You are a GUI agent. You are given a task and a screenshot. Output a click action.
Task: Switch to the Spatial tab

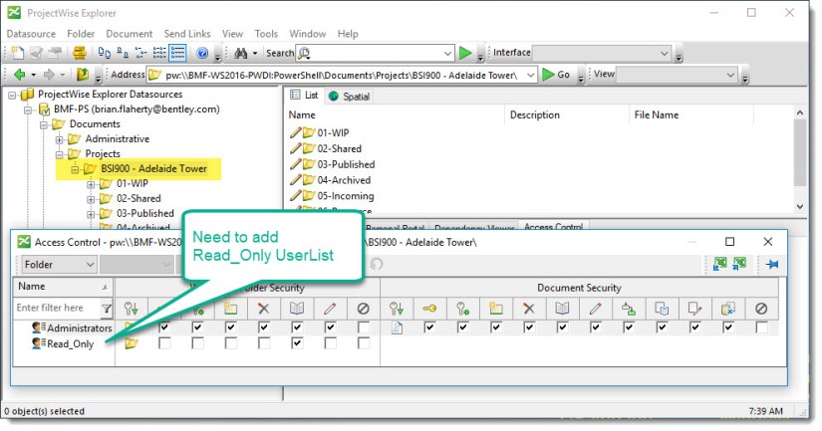pyautogui.click(x=349, y=97)
